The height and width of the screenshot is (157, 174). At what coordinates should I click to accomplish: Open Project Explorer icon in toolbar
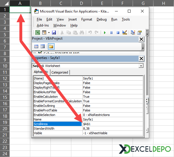pos(133,32)
